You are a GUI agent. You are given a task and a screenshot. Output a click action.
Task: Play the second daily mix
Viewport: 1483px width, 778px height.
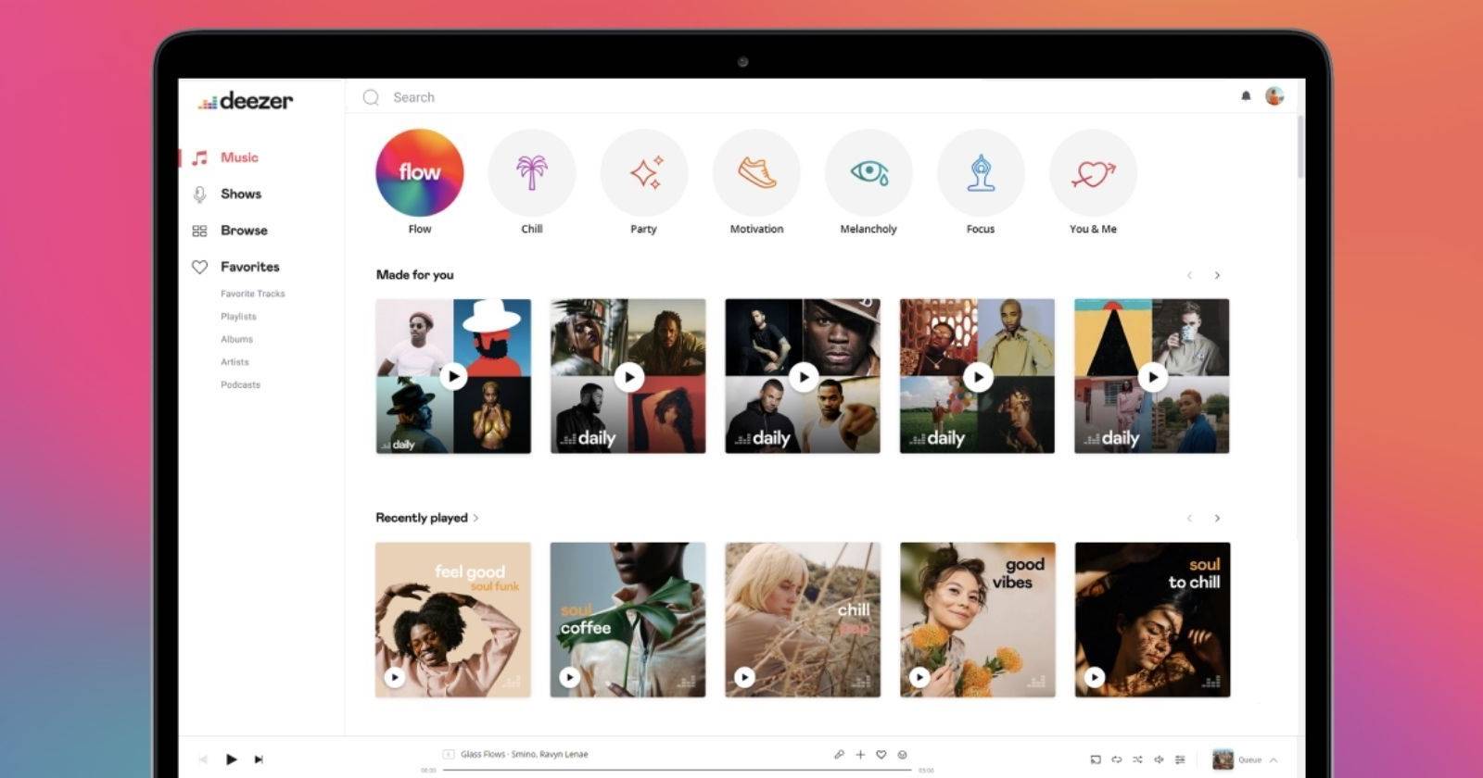(628, 376)
